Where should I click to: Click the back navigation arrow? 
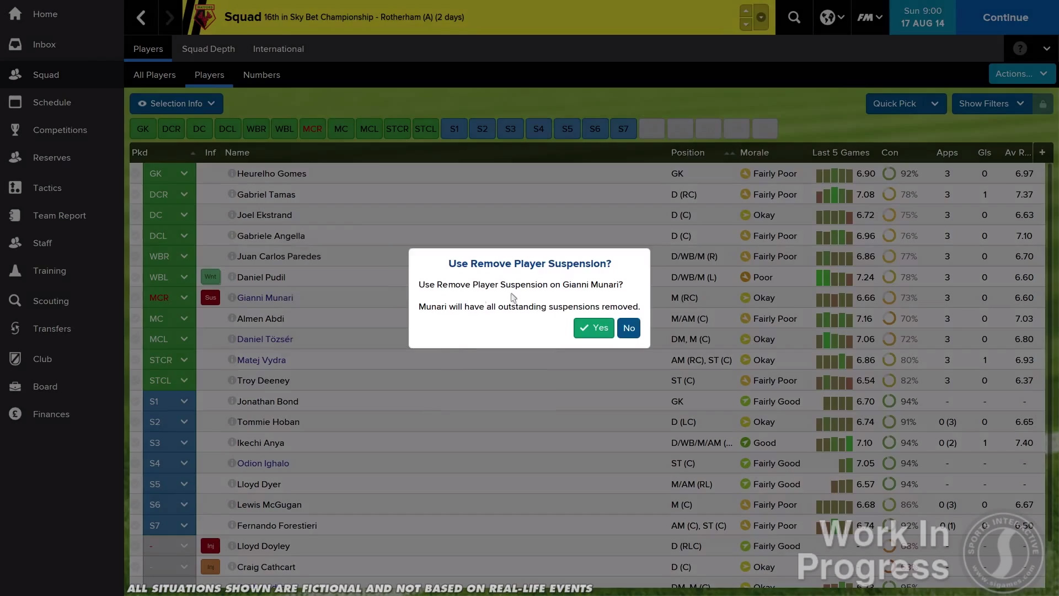point(141,18)
